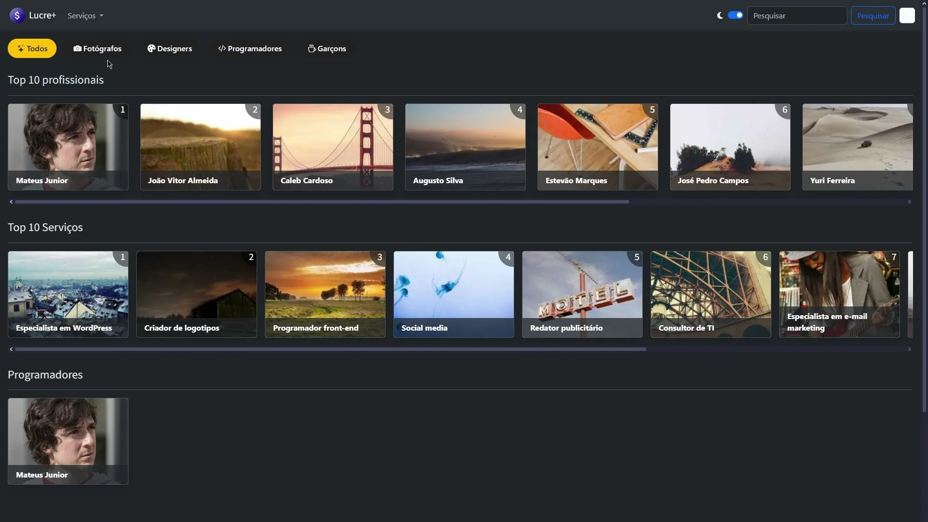Focus the Pesquisar search input field
This screenshot has width=928, height=522.
coord(797,15)
